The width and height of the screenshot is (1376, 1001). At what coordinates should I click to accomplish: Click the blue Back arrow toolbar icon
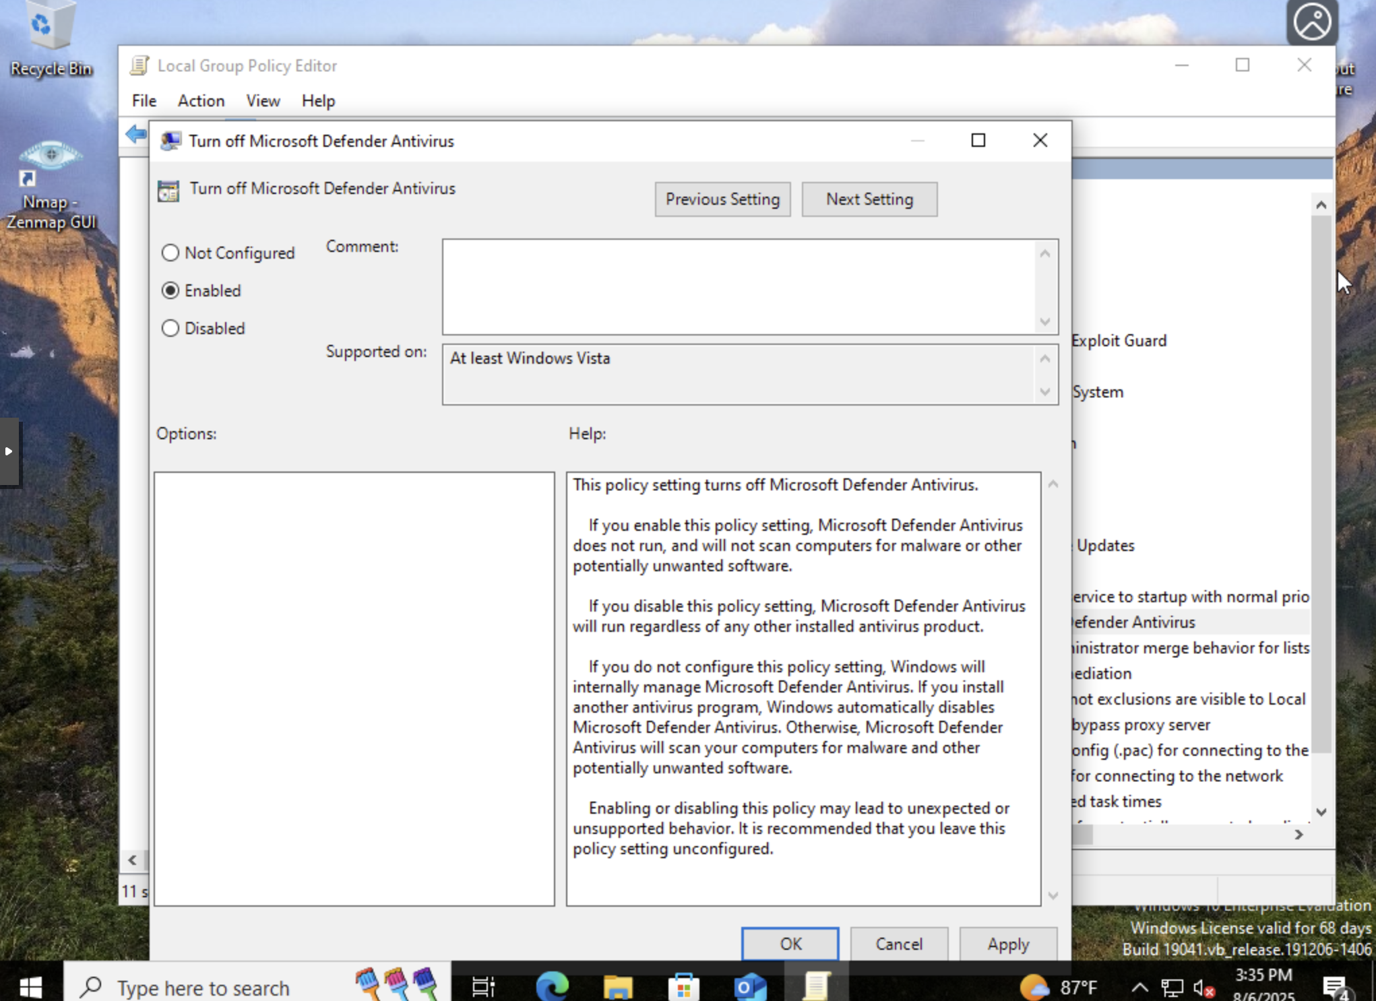(x=136, y=134)
